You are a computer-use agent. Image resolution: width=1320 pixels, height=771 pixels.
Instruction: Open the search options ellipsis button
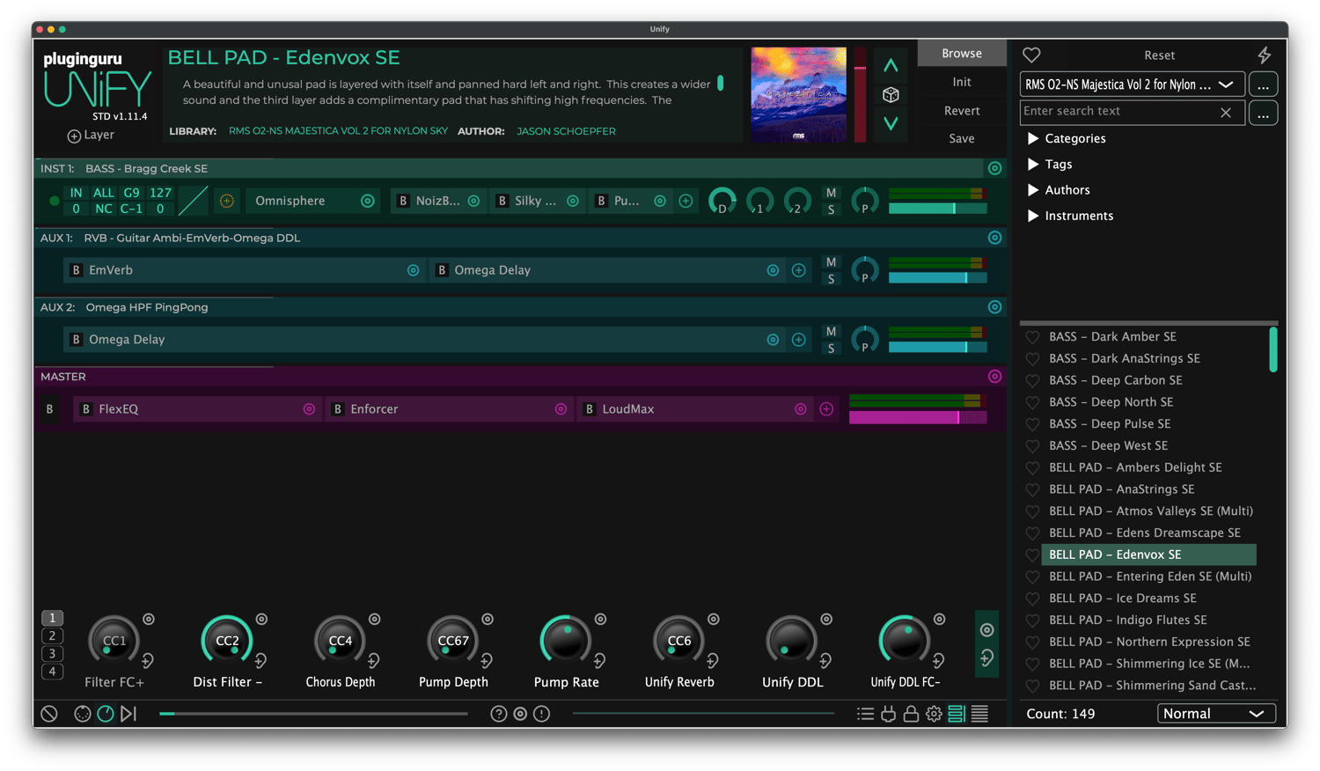coord(1263,113)
